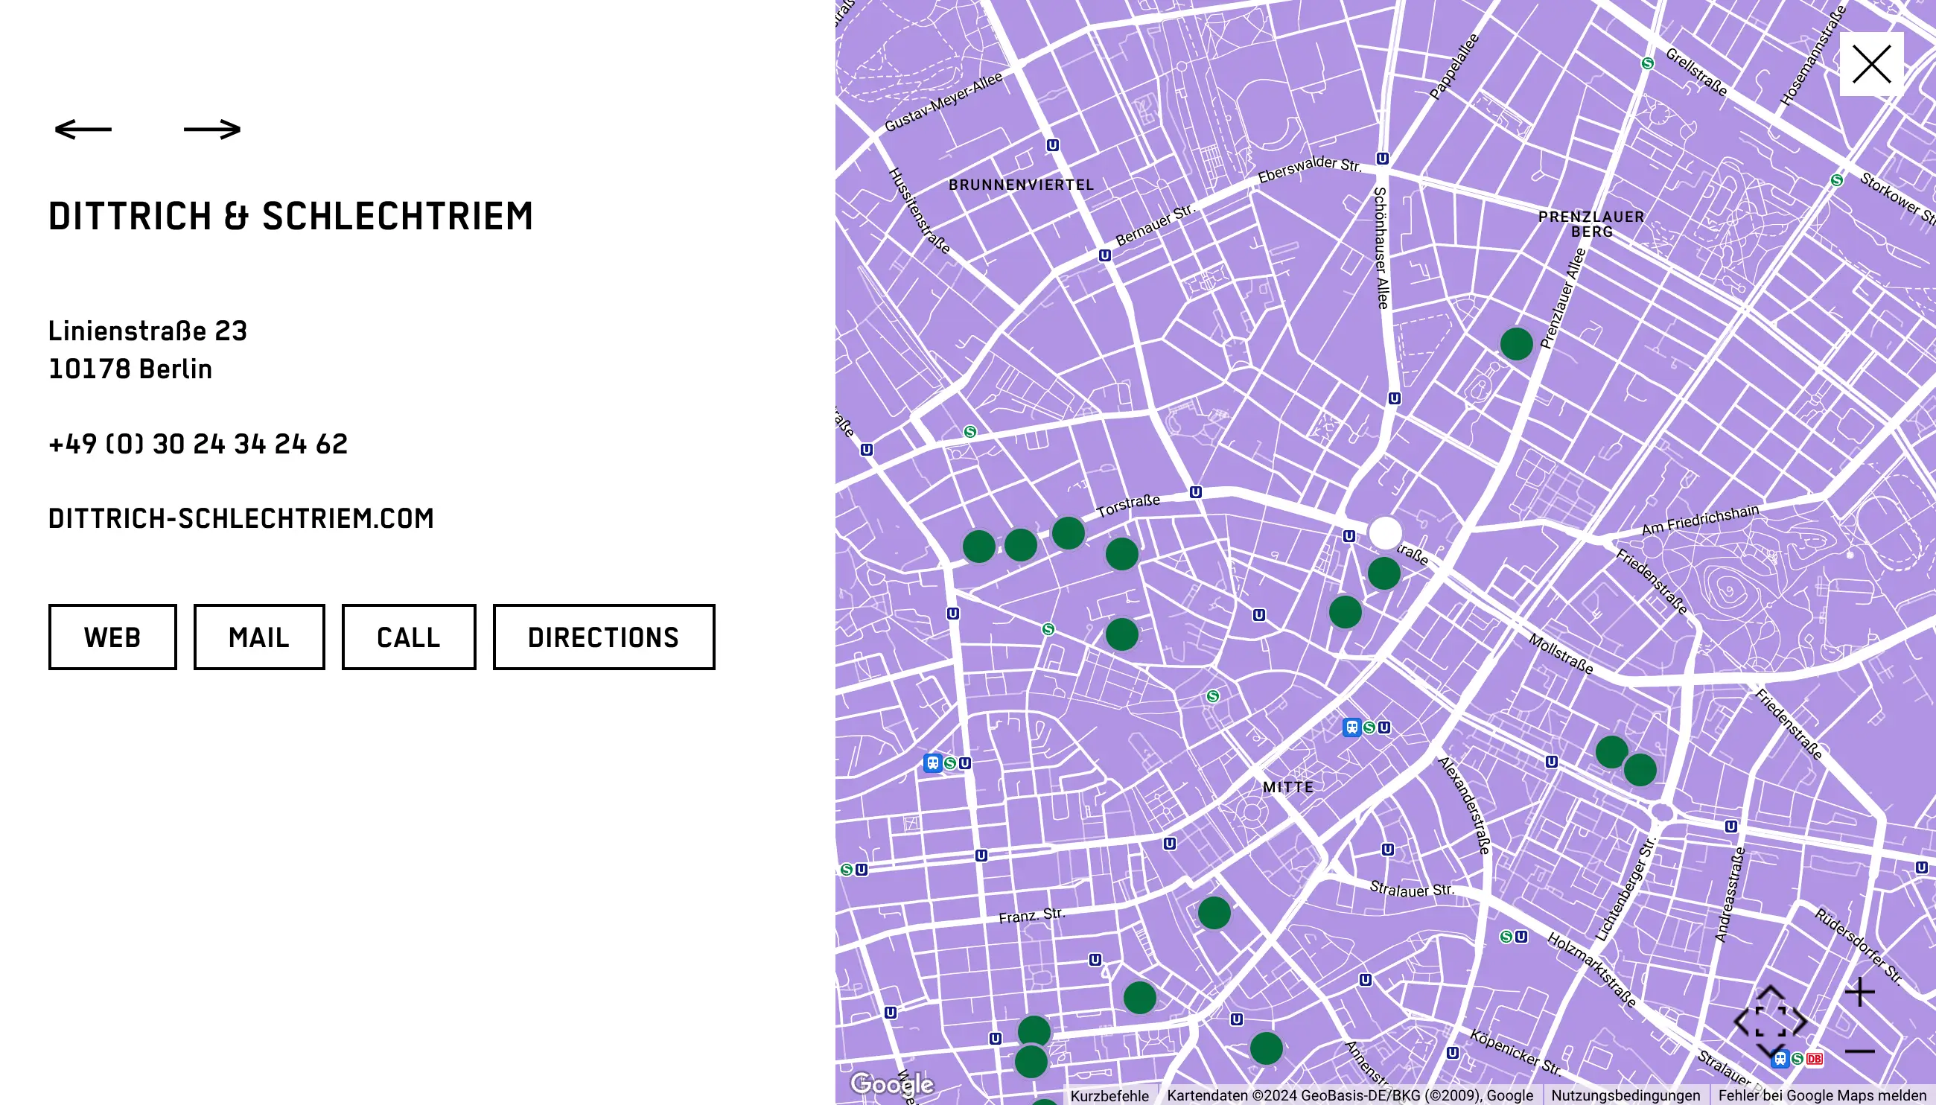Viewport: 1936px width, 1105px height.
Task: Click the Am Friedrichshain street label
Action: pos(1700,520)
